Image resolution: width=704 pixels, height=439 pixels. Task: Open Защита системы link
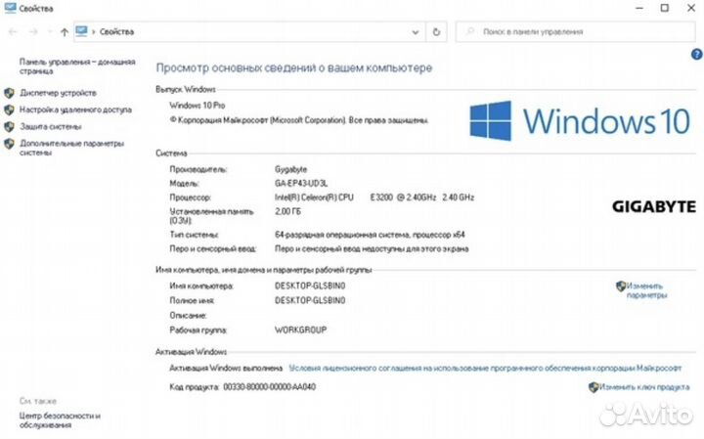pos(50,126)
